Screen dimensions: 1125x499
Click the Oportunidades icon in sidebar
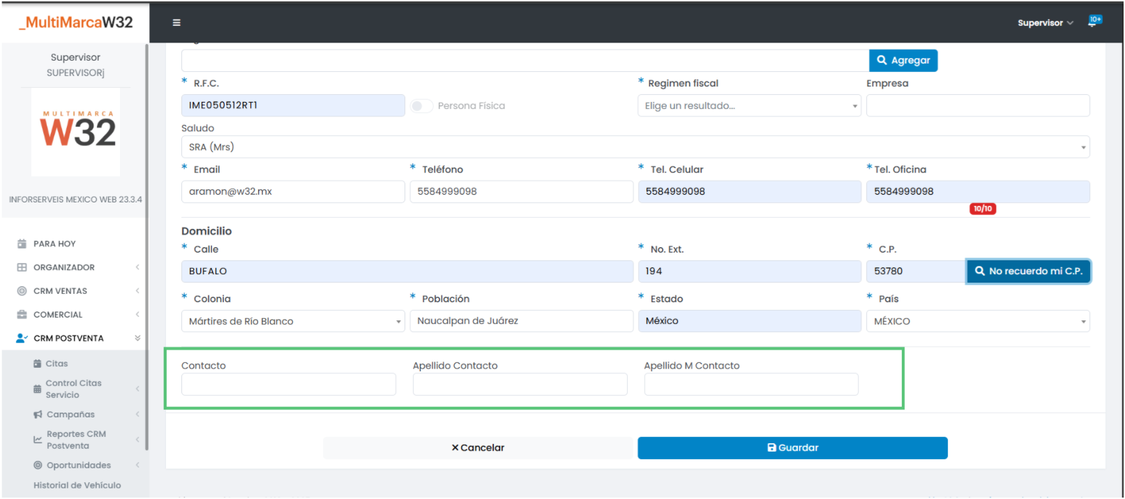[x=38, y=466]
